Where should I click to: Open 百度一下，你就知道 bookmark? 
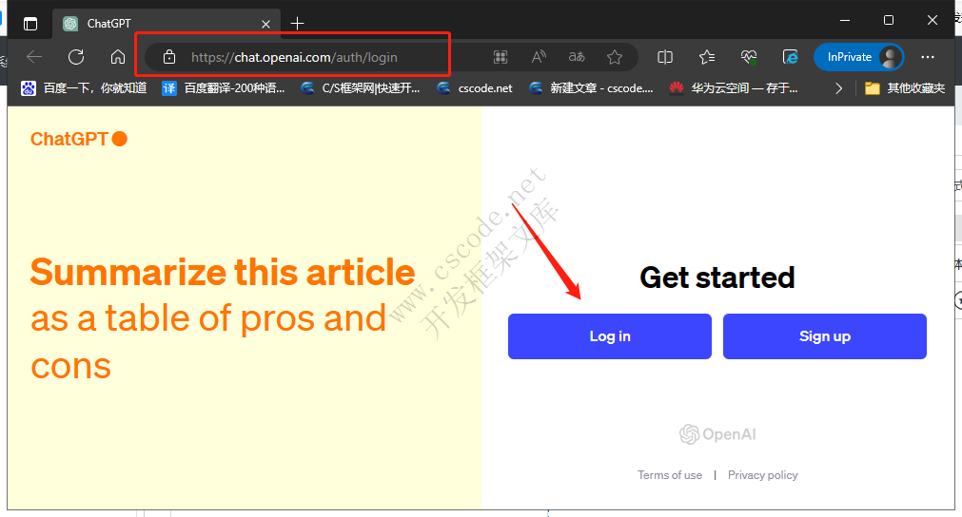point(84,88)
